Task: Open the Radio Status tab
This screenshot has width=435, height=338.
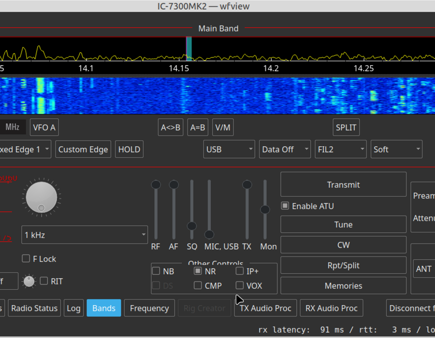Action: point(34,308)
